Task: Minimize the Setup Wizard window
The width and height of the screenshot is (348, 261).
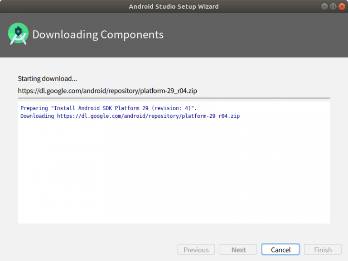Action: coord(325,6)
